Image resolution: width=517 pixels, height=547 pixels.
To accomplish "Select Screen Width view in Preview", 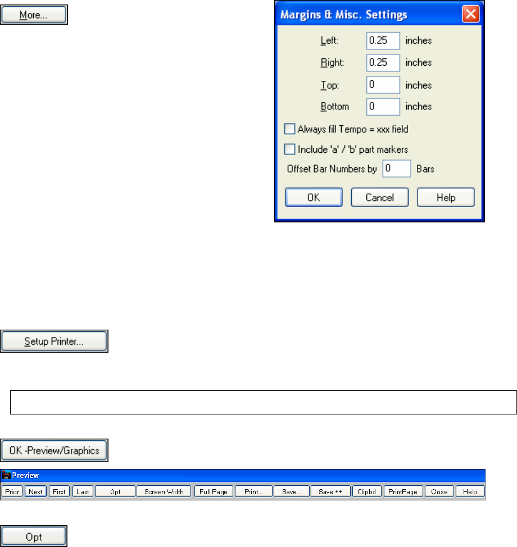I will (x=164, y=491).
